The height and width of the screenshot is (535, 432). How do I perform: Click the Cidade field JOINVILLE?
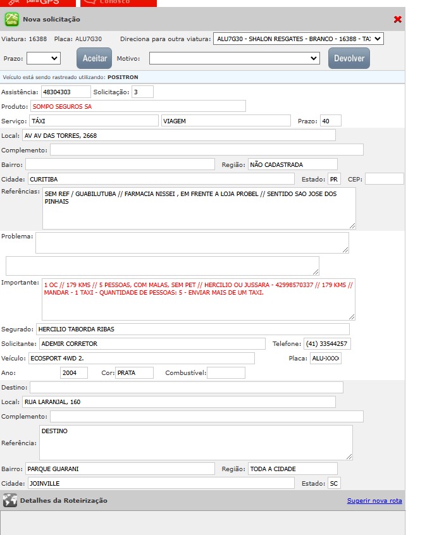point(161,483)
